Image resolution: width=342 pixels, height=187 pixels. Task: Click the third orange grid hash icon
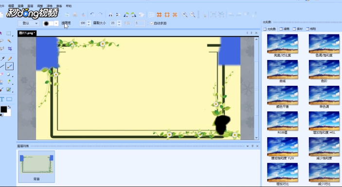(175, 15)
